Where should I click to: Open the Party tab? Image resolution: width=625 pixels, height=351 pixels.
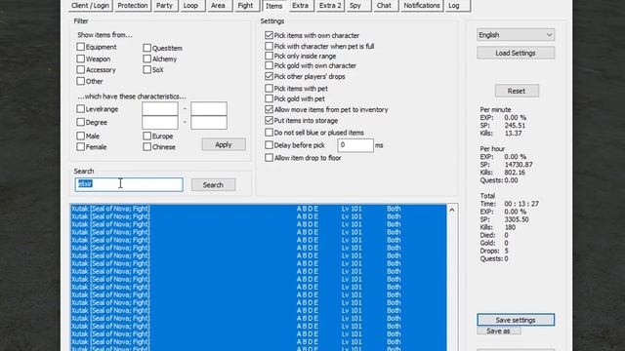pos(165,6)
